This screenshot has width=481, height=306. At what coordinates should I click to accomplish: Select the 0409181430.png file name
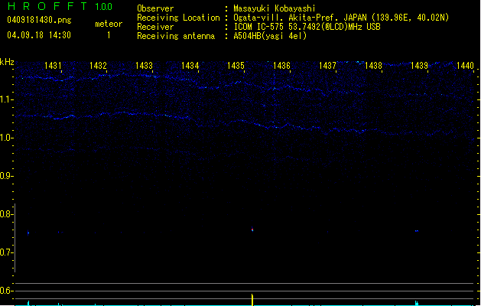(38, 20)
